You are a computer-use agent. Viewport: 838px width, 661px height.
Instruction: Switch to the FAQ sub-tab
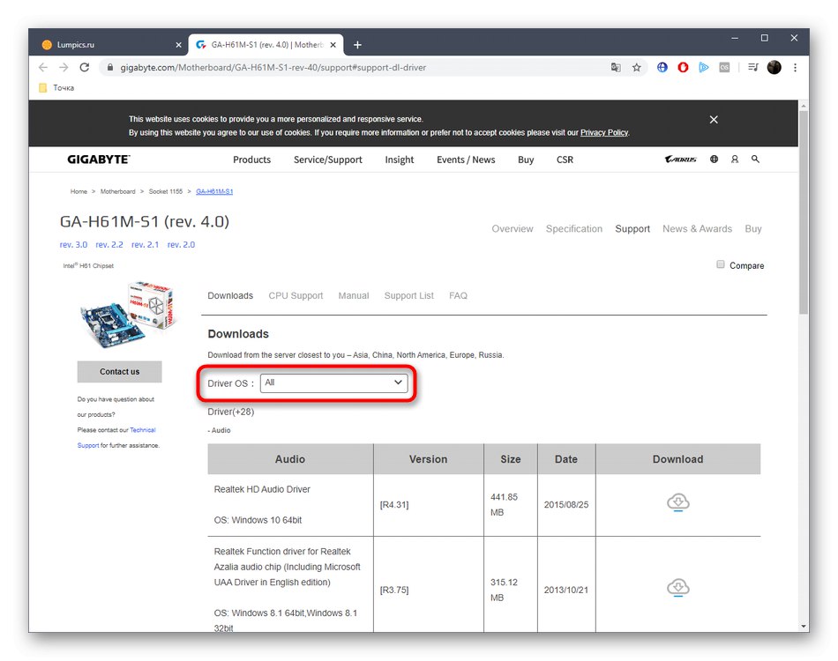[x=458, y=295]
